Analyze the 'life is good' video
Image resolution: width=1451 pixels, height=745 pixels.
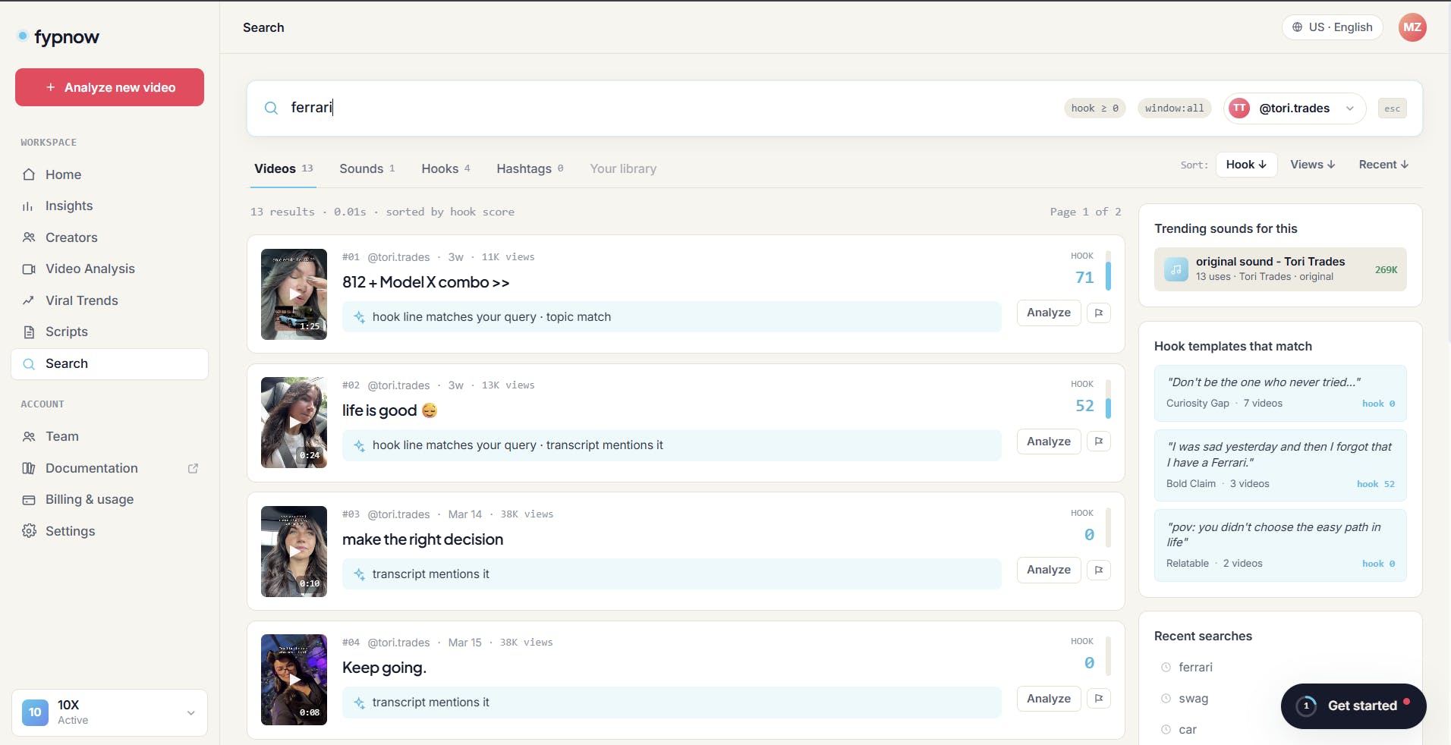1049,442
